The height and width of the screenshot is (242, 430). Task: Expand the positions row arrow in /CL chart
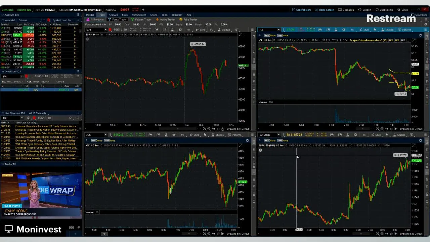tap(260, 35)
